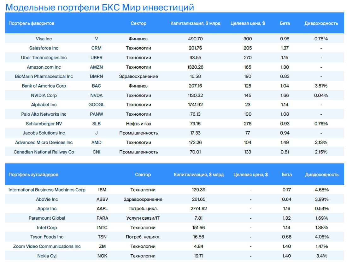Select the Потреб. нецикл. sector cell

143,237
